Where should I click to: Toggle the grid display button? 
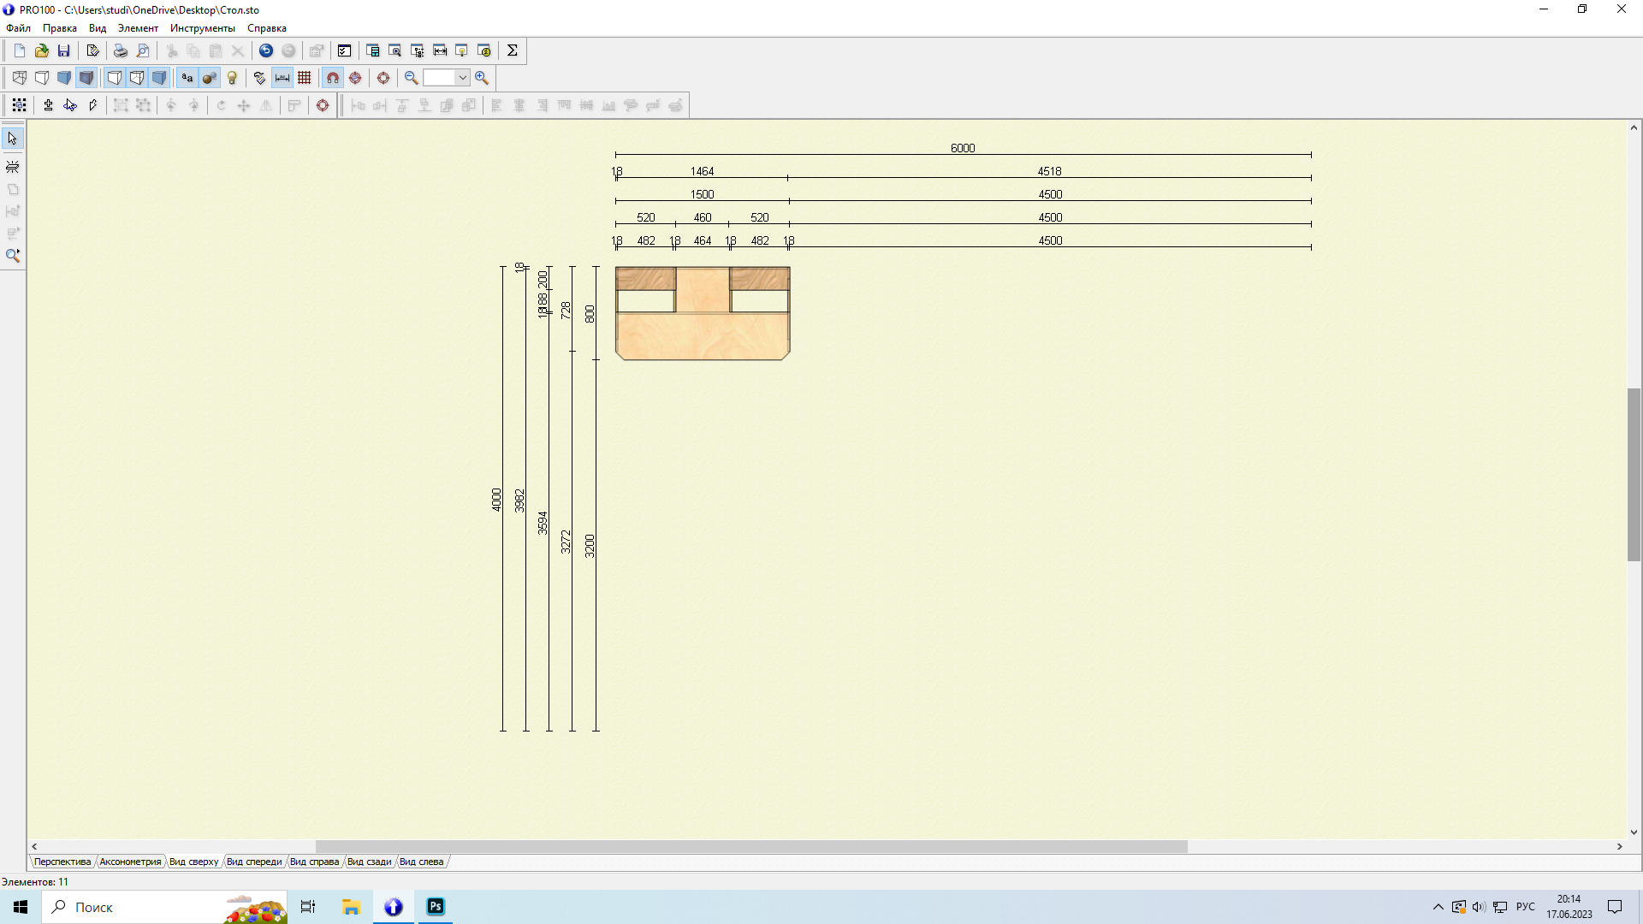pos(305,78)
